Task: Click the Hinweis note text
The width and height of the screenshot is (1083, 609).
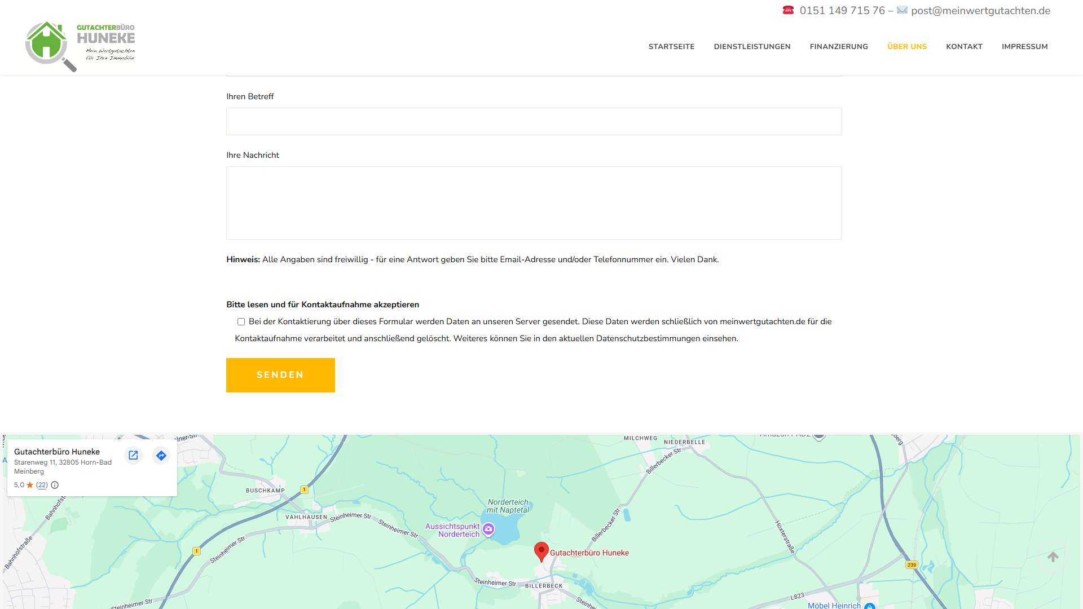Action: tap(473, 259)
